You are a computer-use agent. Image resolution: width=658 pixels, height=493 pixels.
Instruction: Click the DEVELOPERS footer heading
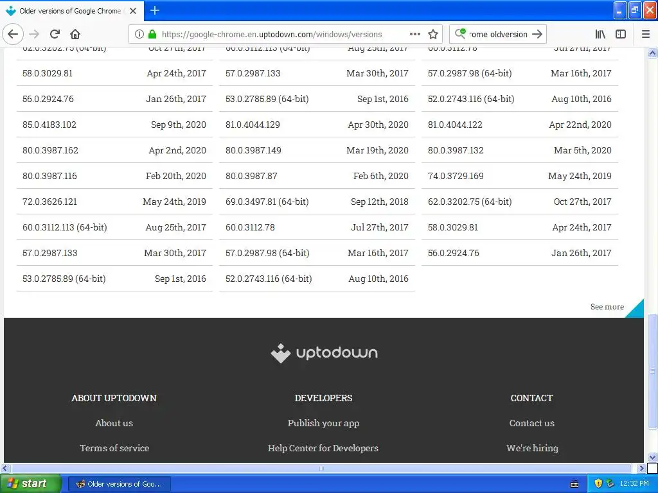[324, 398]
